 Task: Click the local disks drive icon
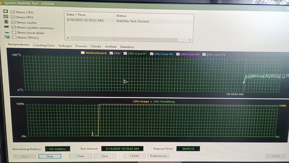click(7, 32)
